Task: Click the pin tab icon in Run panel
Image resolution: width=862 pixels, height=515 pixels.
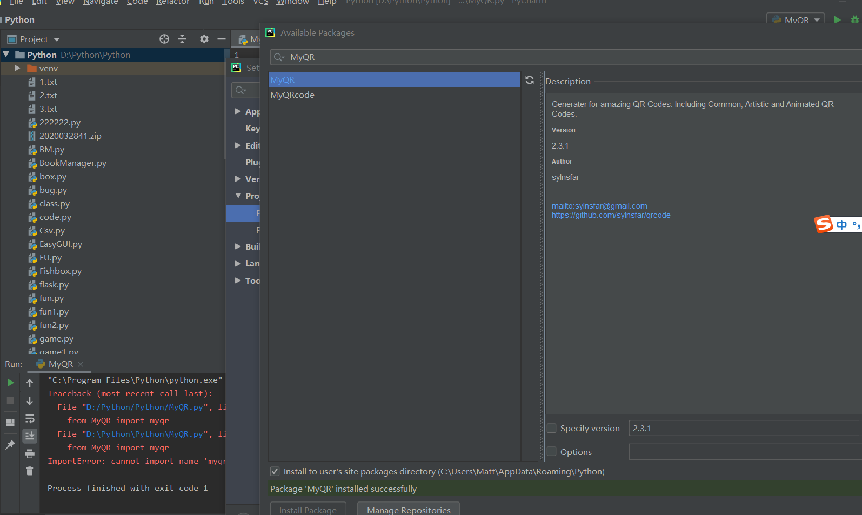Action: pos(10,445)
